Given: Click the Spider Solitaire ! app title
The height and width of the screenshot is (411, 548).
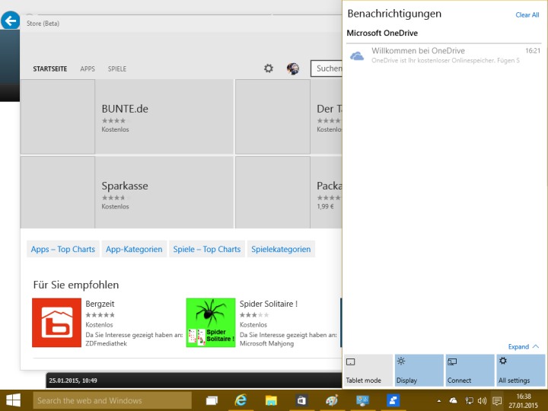Looking at the screenshot, I should click(269, 304).
